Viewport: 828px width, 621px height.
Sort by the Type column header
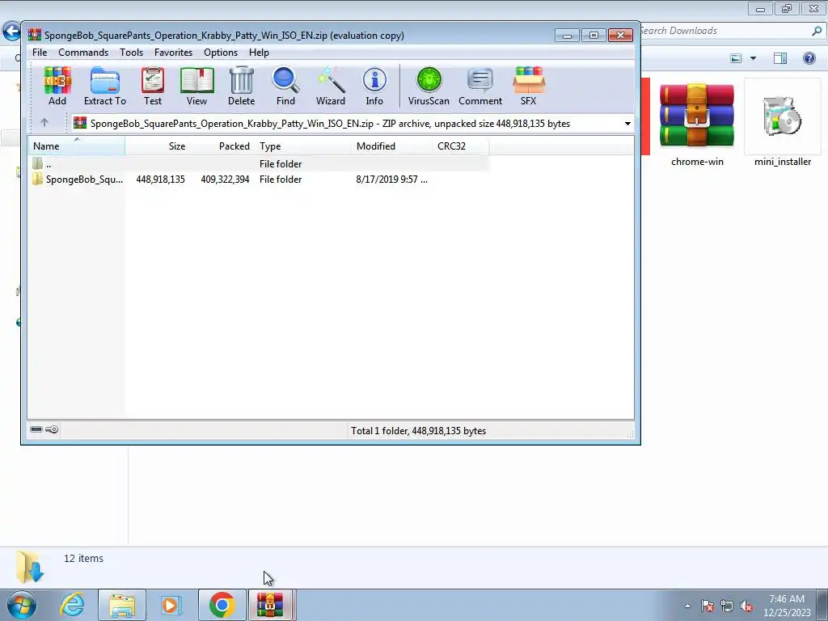pyautogui.click(x=302, y=146)
